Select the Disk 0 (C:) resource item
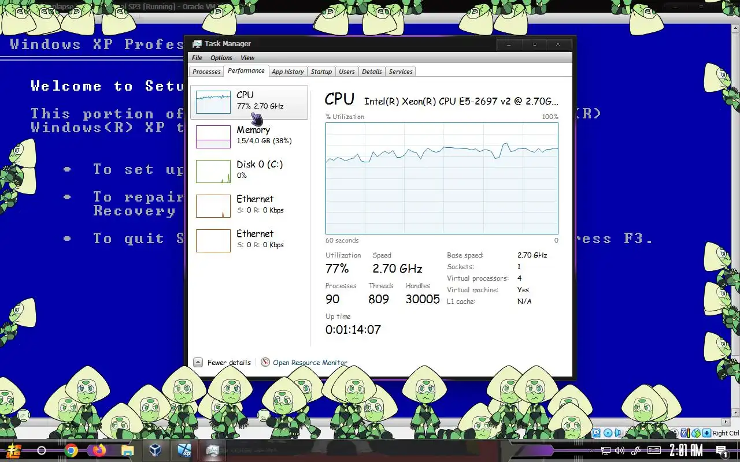The height and width of the screenshot is (462, 740). pos(249,171)
